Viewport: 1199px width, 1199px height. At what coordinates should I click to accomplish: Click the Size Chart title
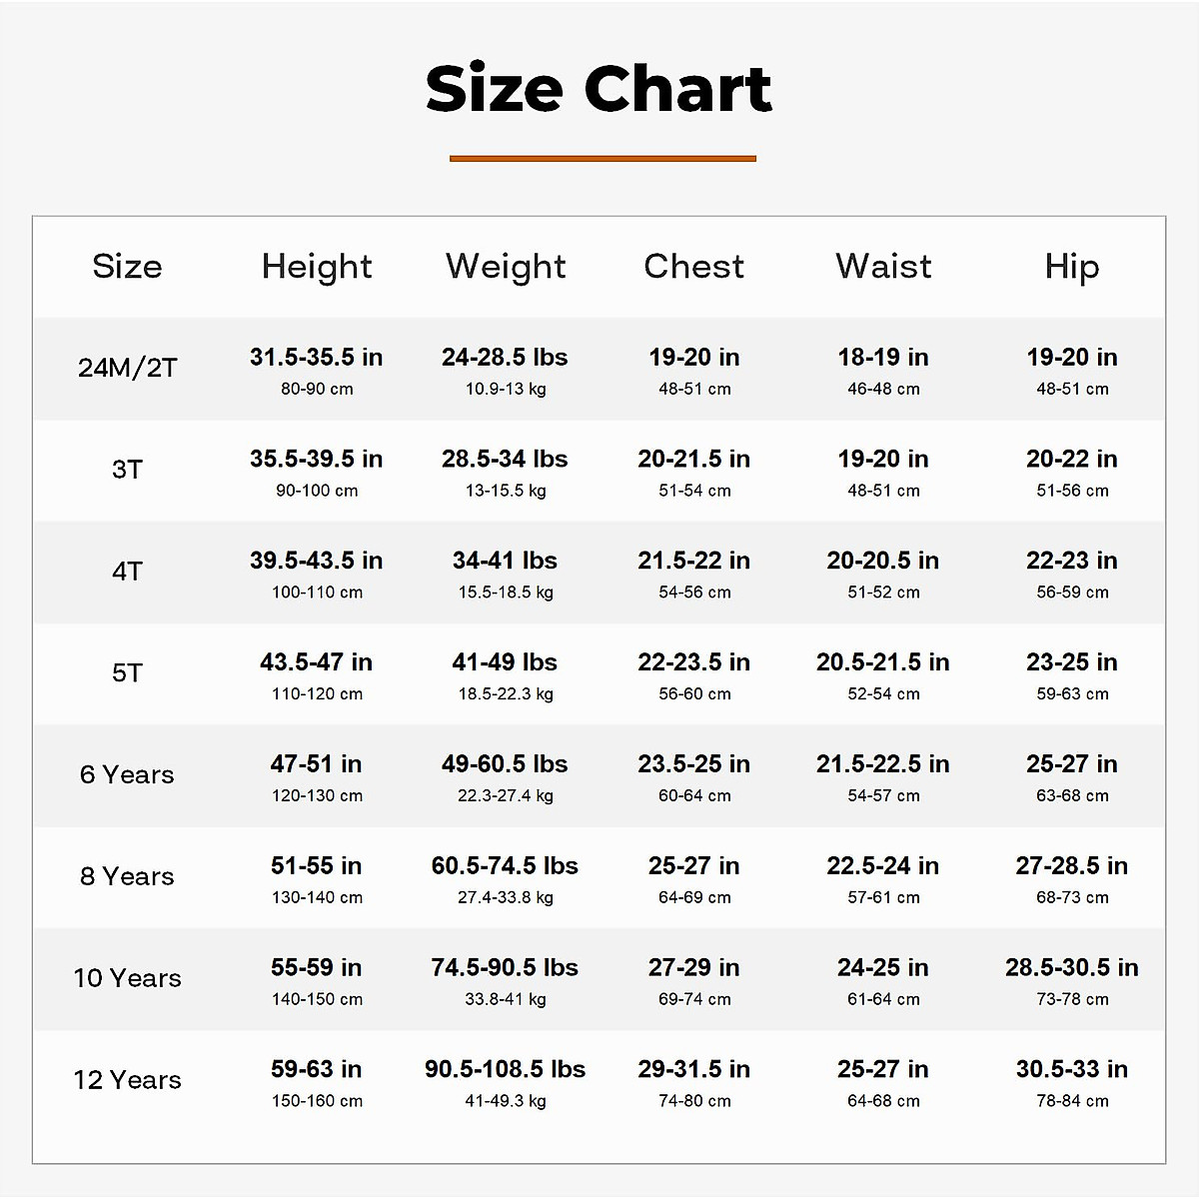tap(599, 89)
